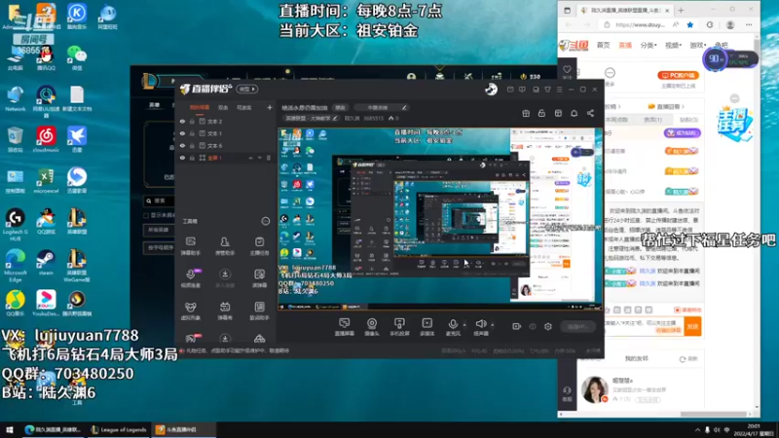Click the record video icon in bottom bar
The width and height of the screenshot is (779, 438).
pos(516,326)
